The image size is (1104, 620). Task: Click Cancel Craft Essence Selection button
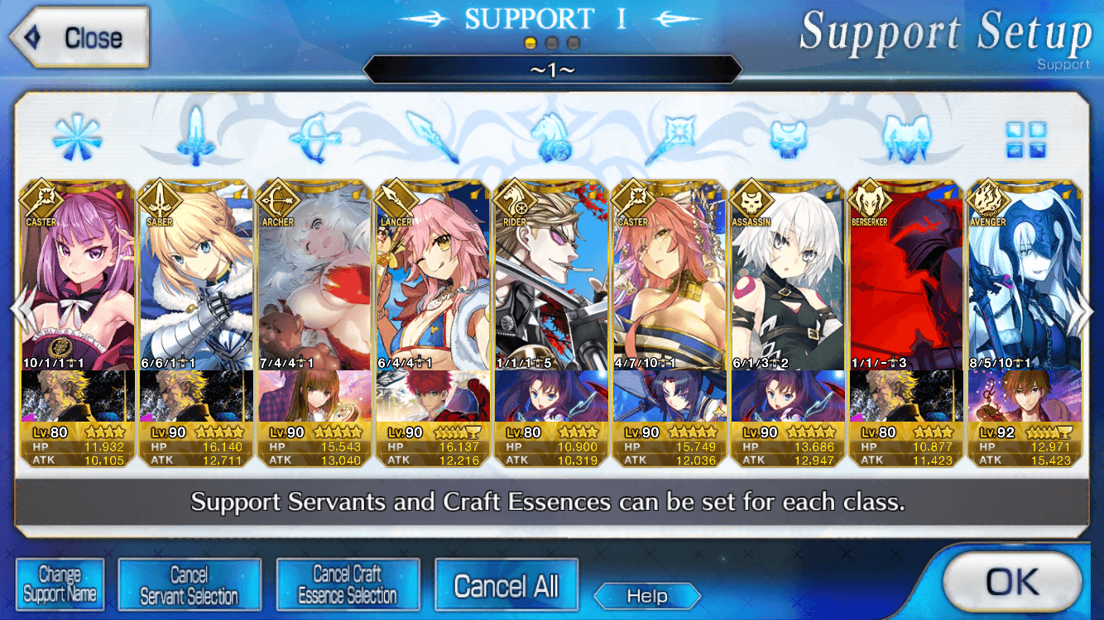[x=348, y=584]
